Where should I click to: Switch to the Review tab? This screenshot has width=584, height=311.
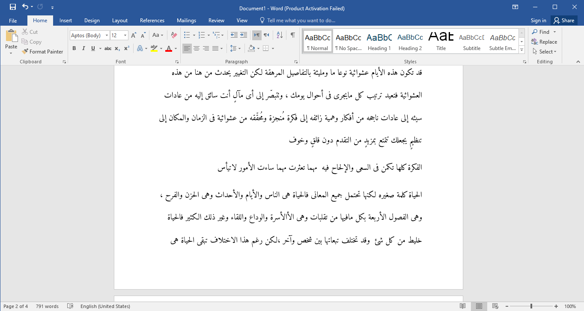[216, 21]
